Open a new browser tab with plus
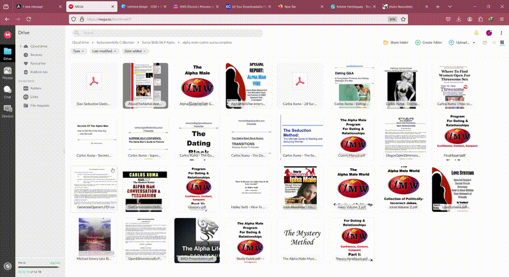The image size is (509, 277). click(x=438, y=6)
